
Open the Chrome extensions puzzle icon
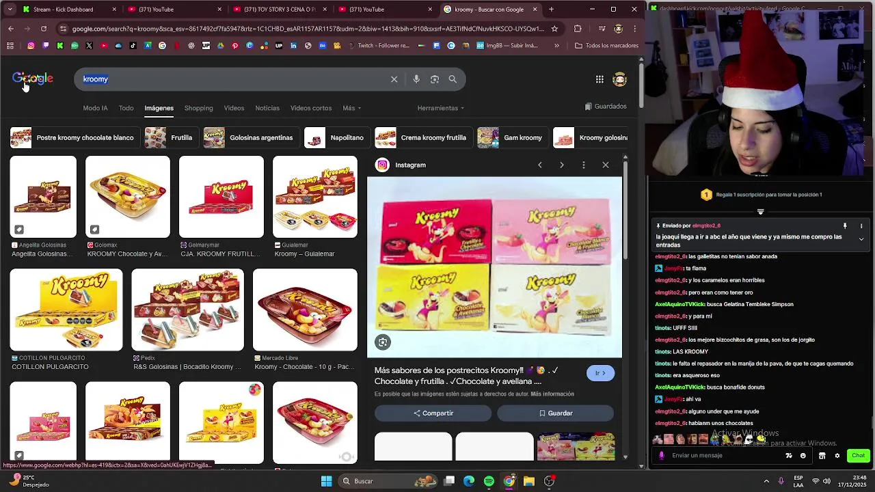pyautogui.click(x=578, y=29)
